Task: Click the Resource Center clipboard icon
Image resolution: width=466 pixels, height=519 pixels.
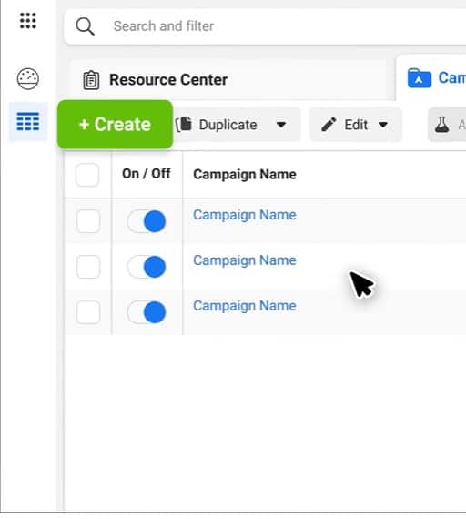Action: (91, 80)
